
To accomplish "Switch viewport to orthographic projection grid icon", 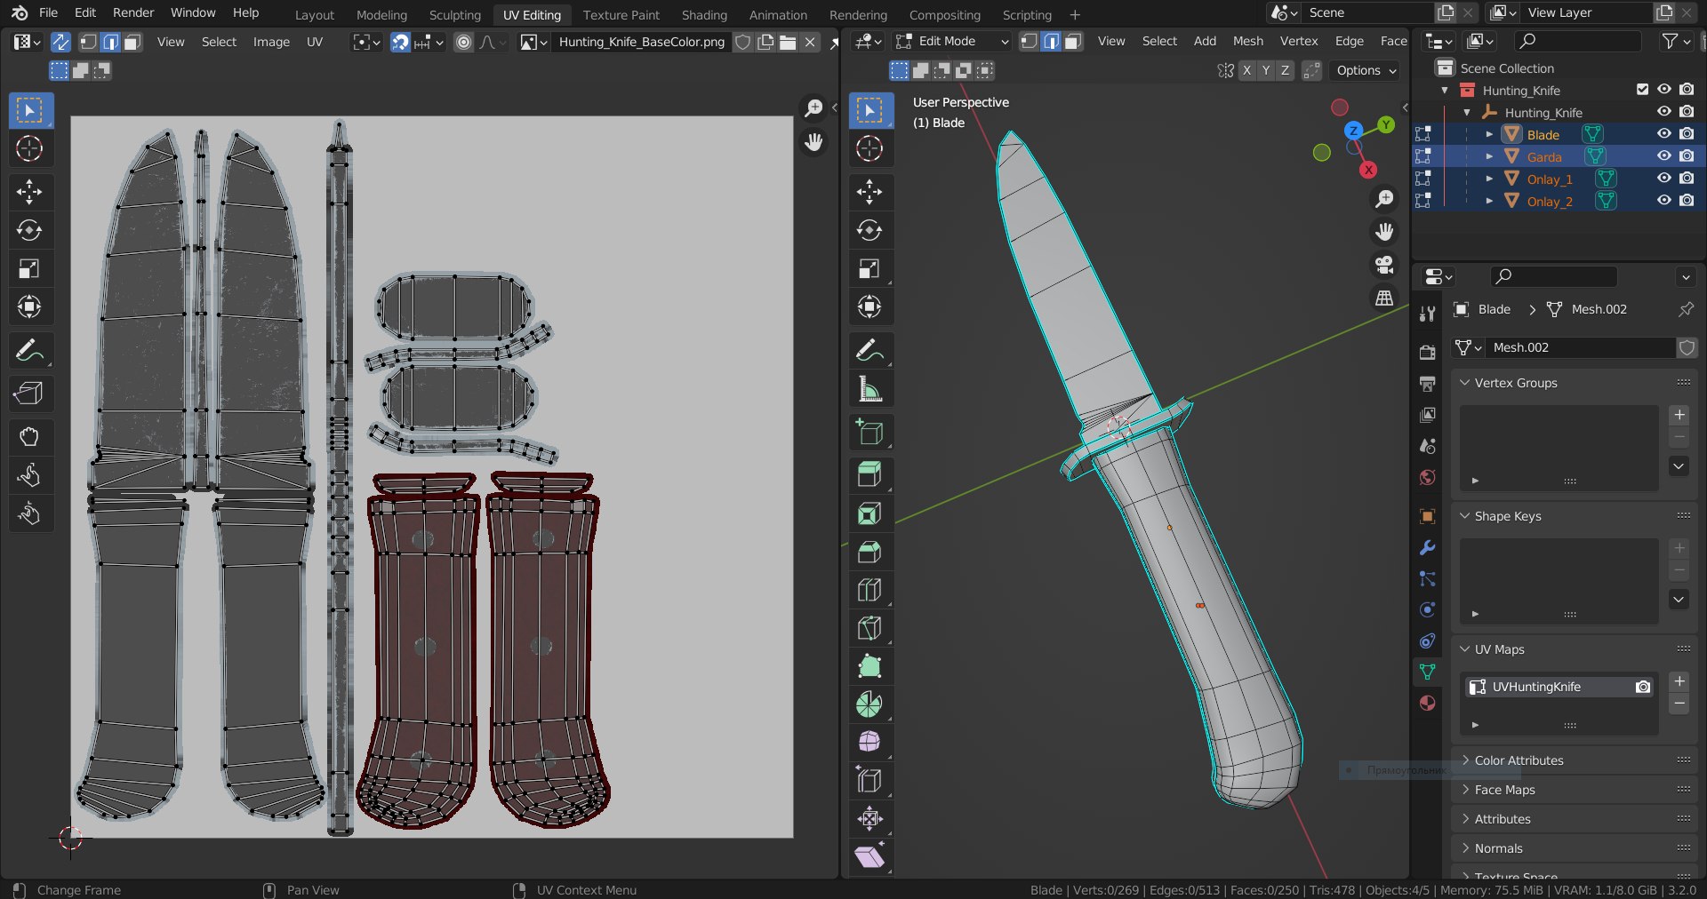I will [x=1384, y=298].
